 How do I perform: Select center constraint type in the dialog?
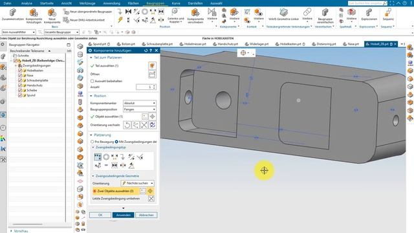tap(123, 166)
